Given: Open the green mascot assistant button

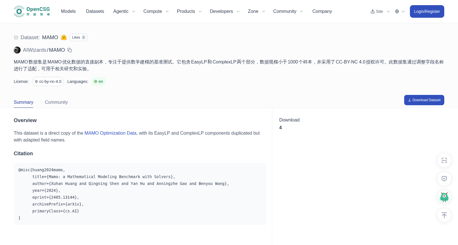Looking at the screenshot, I should pos(444,197).
